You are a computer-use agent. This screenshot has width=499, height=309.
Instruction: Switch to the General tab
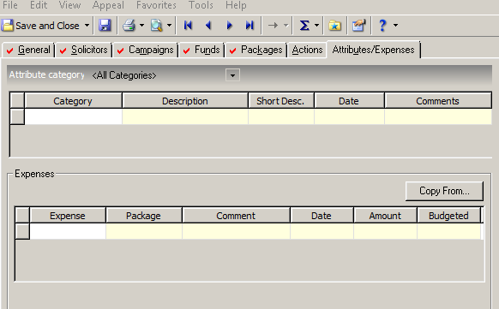(x=28, y=50)
